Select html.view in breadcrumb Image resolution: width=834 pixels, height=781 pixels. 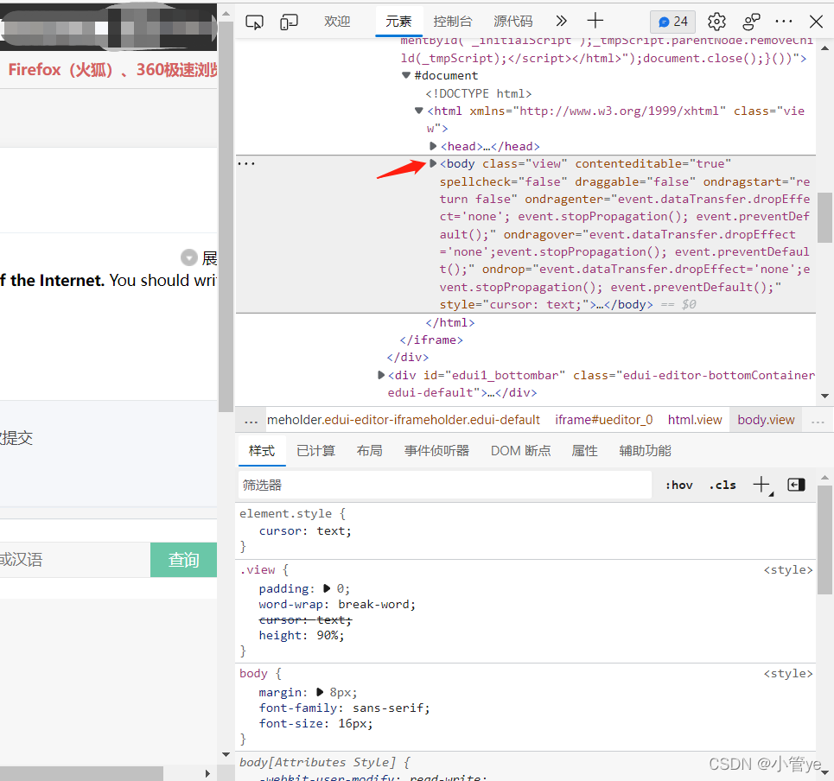[695, 420]
